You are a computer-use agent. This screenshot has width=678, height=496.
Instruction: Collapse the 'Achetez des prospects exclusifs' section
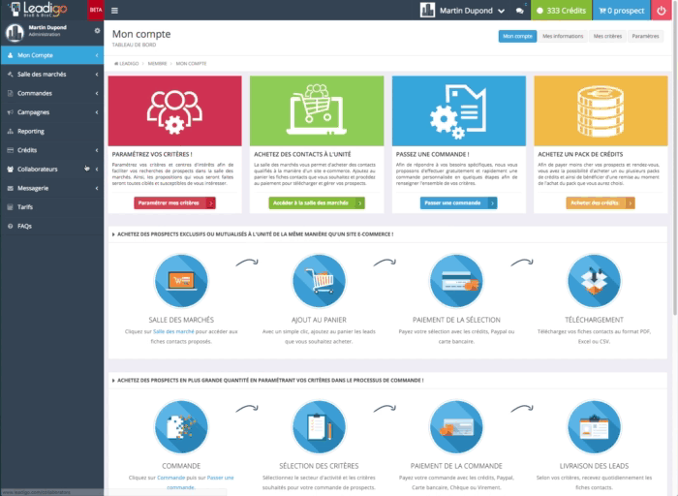coord(113,234)
